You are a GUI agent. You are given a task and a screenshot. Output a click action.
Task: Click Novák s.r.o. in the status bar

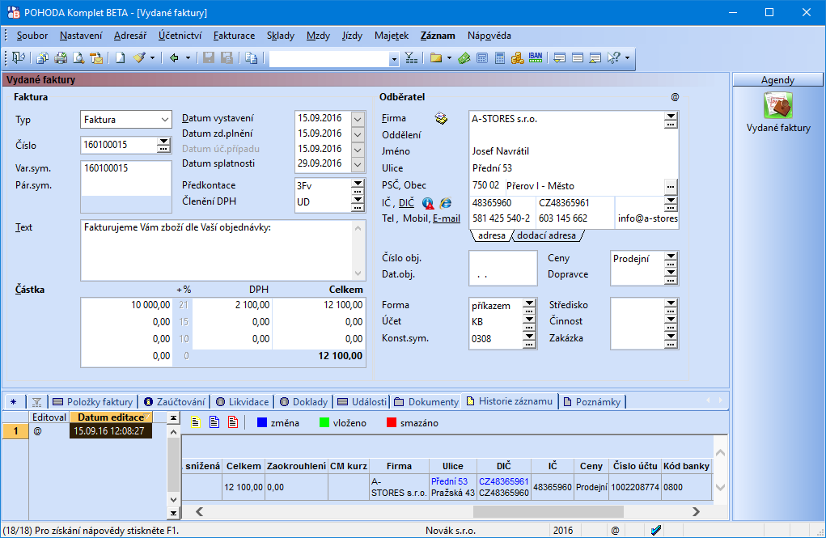coord(451,531)
